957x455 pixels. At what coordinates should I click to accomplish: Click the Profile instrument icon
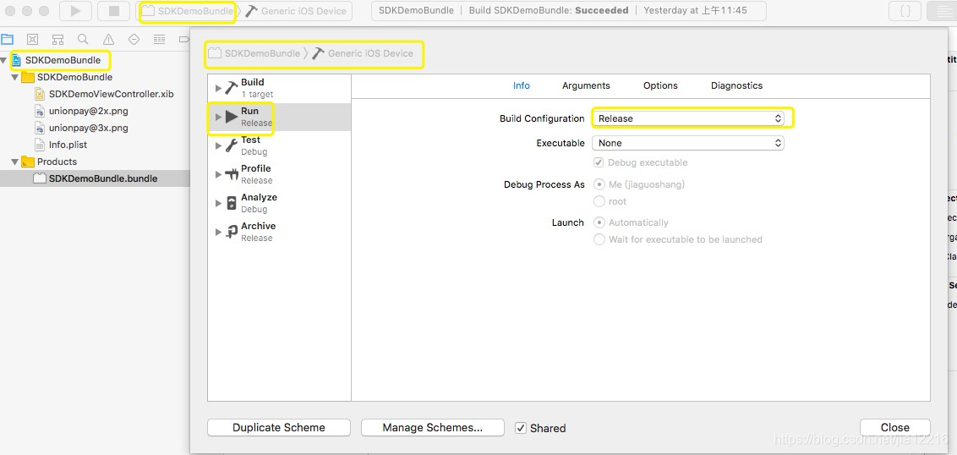232,174
